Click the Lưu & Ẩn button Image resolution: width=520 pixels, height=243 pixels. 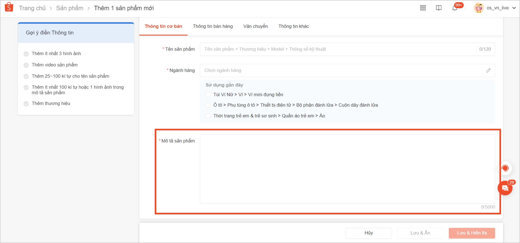(x=420, y=233)
